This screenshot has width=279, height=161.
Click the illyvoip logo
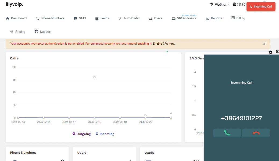pos(14,4)
